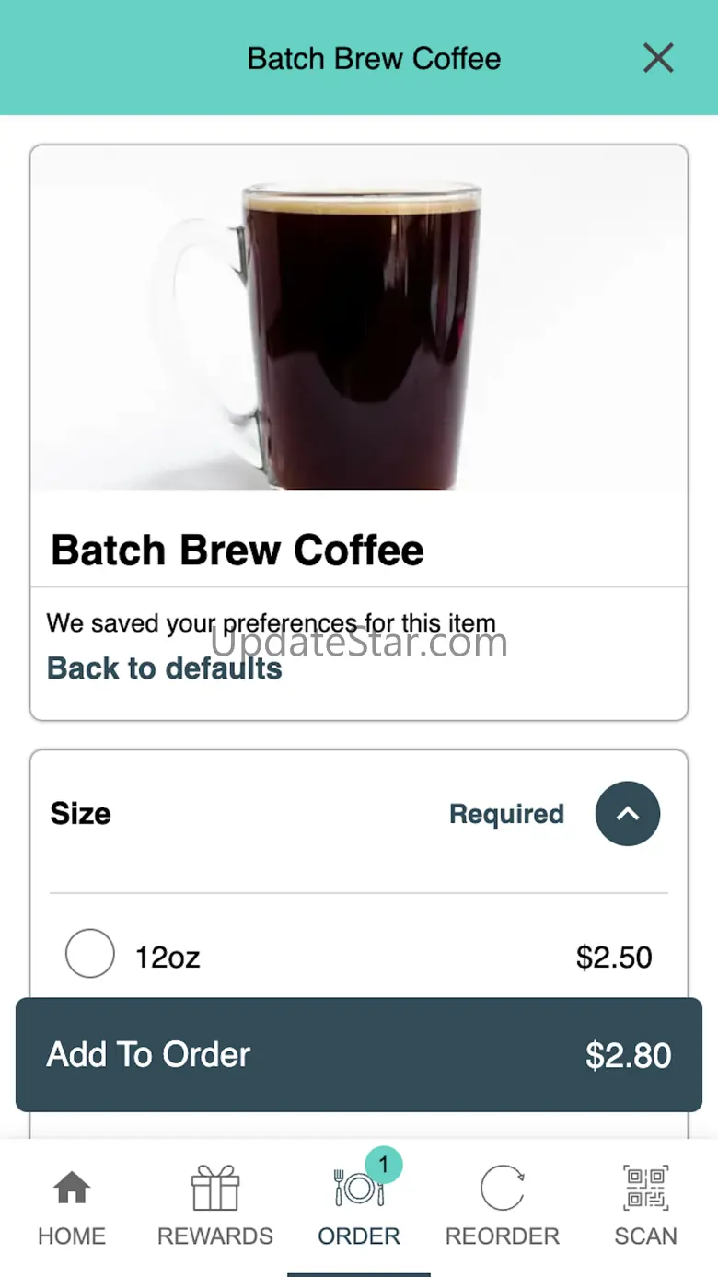Tap the order count badge showing 1
718x1277 pixels.
384,1166
